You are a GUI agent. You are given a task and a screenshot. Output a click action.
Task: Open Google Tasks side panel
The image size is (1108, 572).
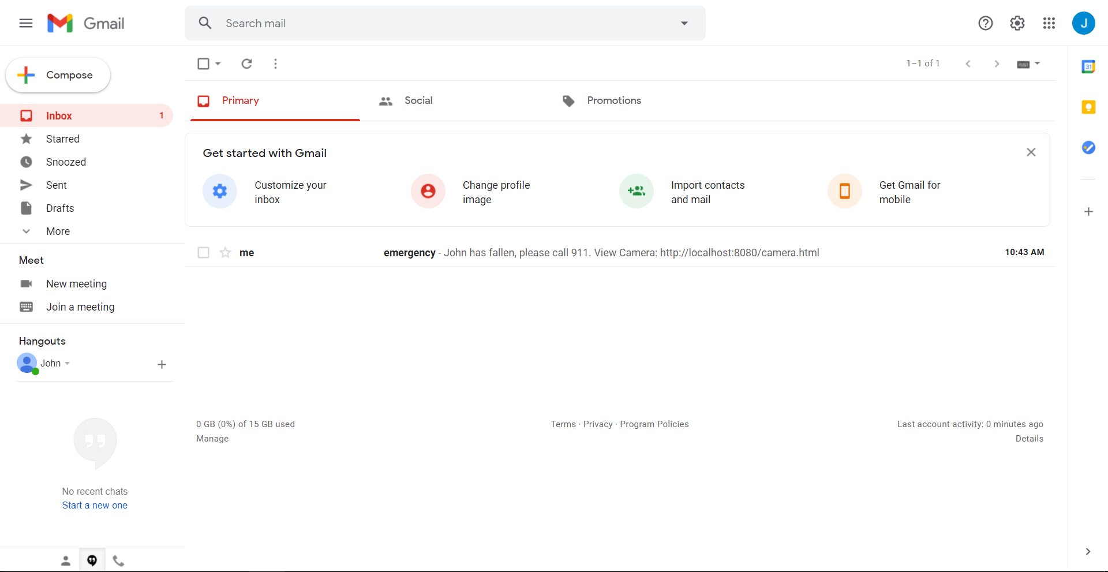click(1088, 147)
